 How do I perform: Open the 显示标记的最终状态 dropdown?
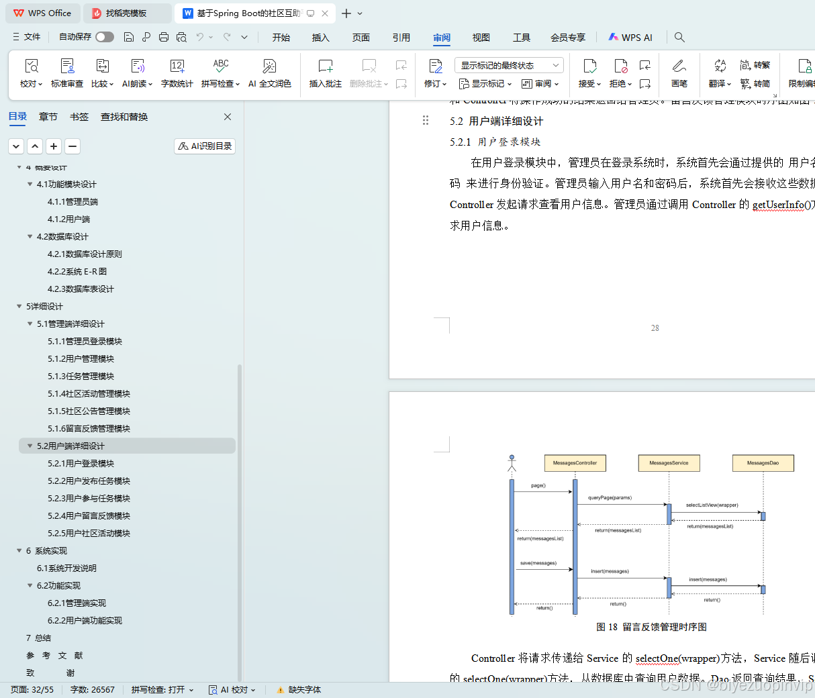pos(509,65)
